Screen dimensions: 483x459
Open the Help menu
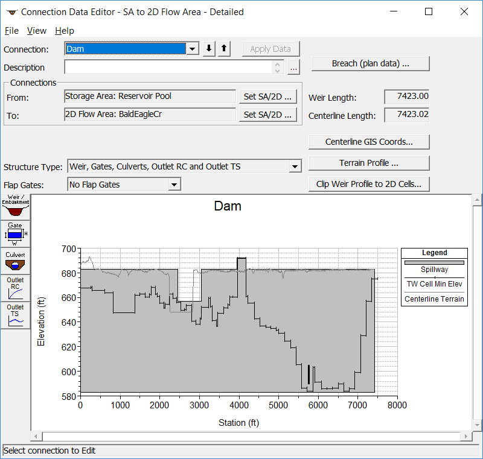tap(65, 31)
